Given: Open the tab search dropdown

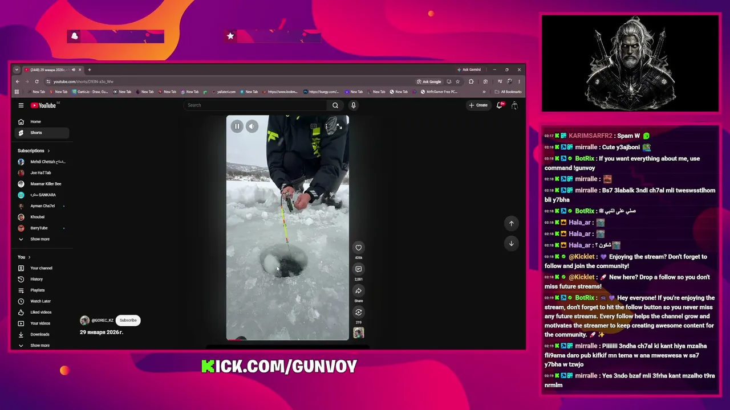Looking at the screenshot, I should pos(17,69).
